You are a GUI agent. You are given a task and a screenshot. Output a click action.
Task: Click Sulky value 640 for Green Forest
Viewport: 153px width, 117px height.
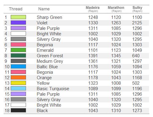click(x=136, y=56)
